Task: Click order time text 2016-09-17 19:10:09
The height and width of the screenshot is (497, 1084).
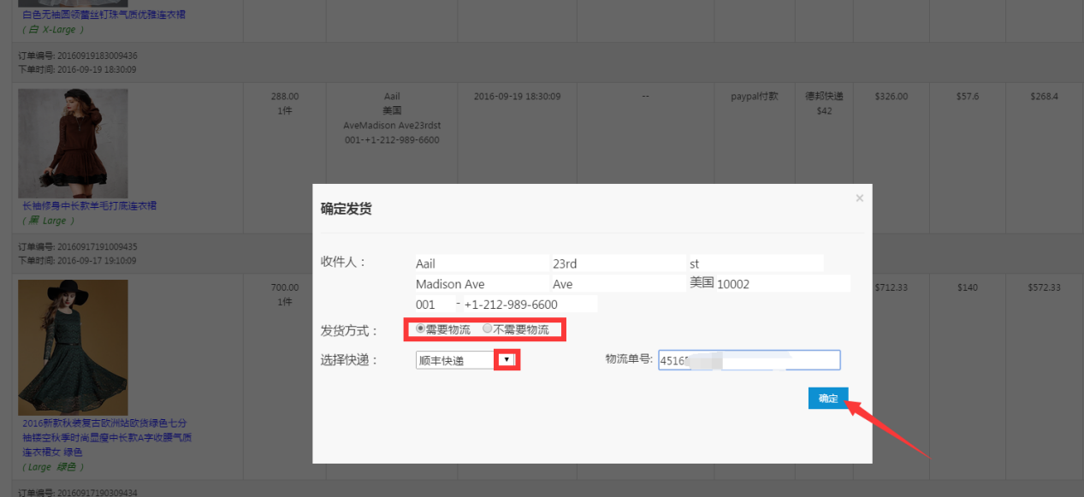Action: 97,260
